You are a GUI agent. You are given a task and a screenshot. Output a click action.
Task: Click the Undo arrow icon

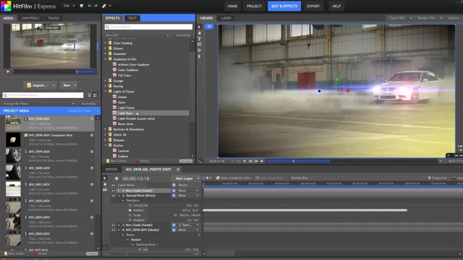89,6
